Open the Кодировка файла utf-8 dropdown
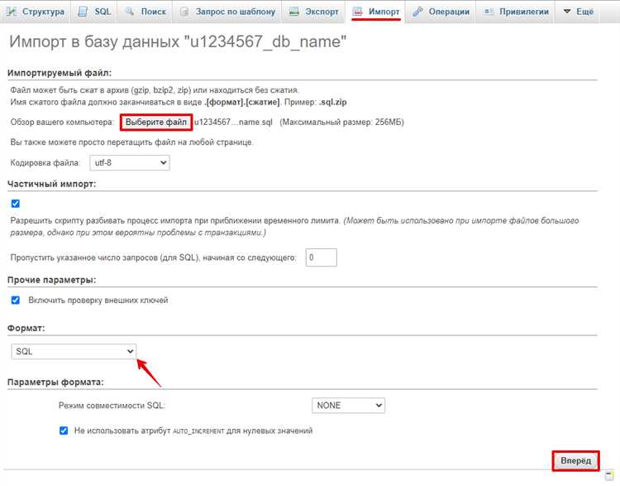 [x=128, y=163]
